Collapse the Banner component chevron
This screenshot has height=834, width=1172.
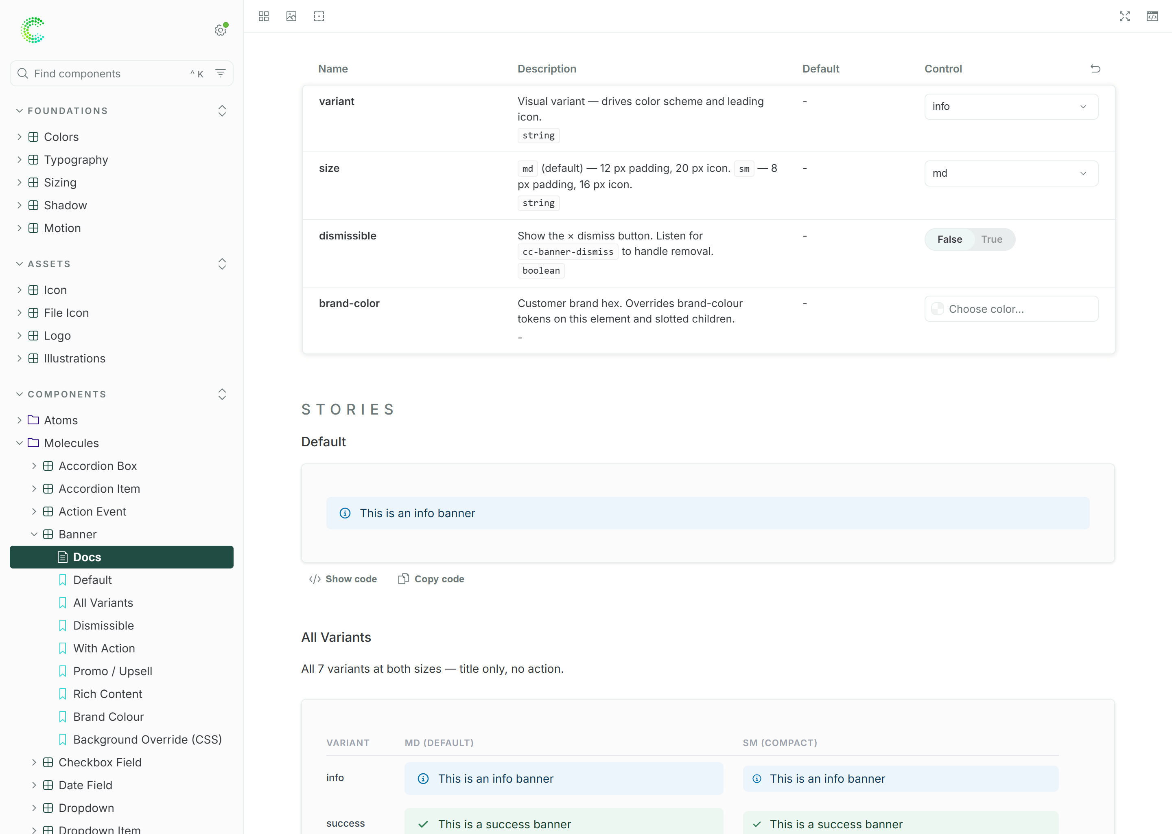(34, 535)
